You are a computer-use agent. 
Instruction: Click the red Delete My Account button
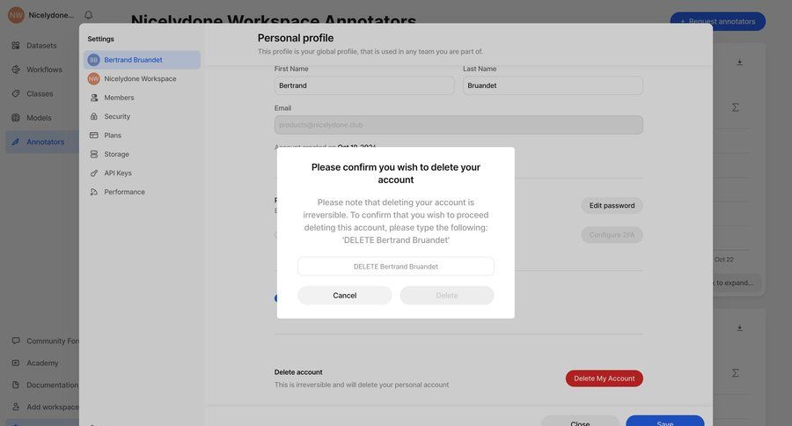click(x=604, y=378)
